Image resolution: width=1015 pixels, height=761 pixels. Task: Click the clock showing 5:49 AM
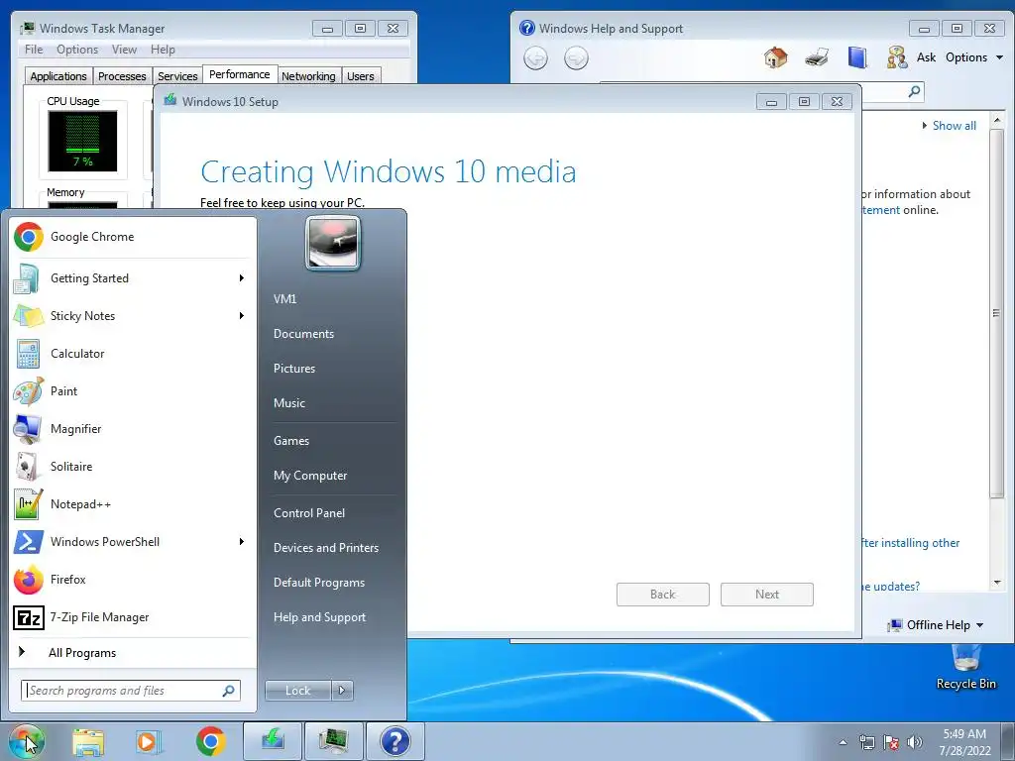pos(964,741)
